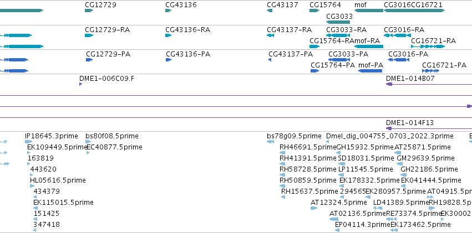Click the HL05616.5prime EST label
Image resolution: width=472 pixels, height=233 pixels.
[58, 180]
